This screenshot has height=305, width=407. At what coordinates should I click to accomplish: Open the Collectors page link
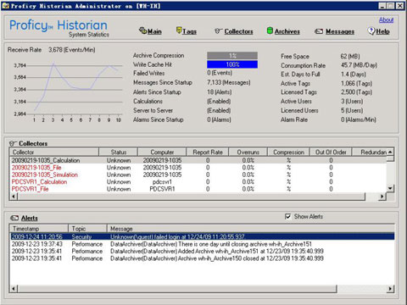coord(238,31)
